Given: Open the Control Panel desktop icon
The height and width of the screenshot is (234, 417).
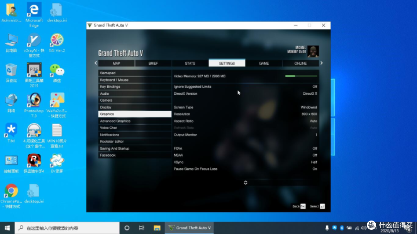Looking at the screenshot, I should pyautogui.click(x=11, y=164).
